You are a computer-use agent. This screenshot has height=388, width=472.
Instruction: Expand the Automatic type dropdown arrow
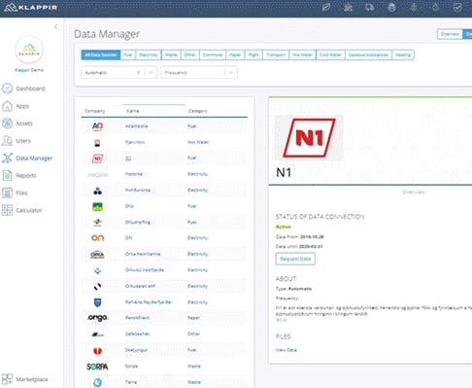click(151, 73)
